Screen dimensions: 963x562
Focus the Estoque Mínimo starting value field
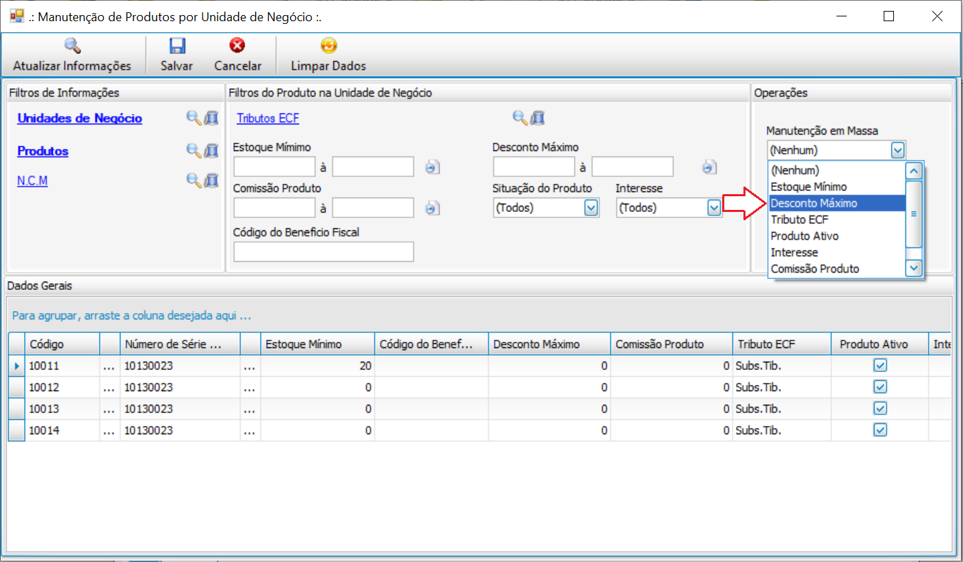tap(275, 167)
